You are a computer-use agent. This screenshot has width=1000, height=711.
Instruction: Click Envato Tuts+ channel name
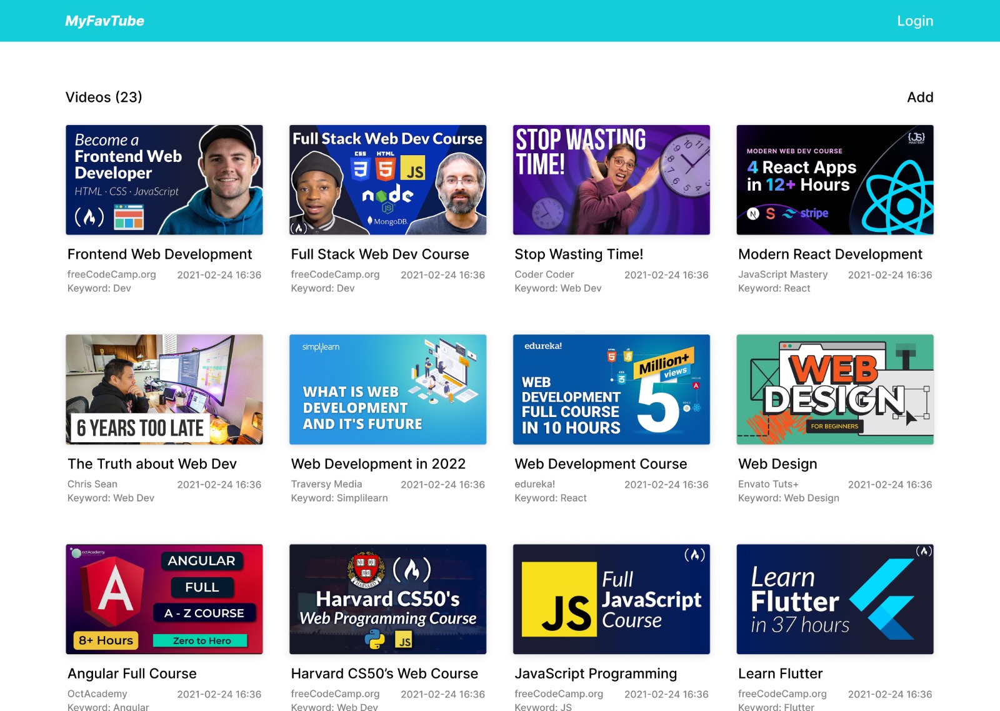(768, 484)
